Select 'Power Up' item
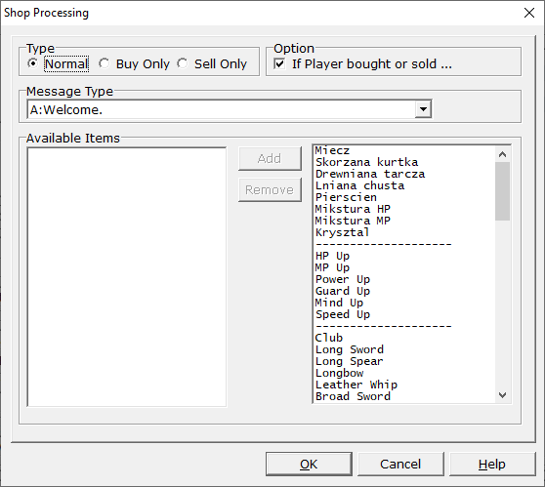This screenshot has width=545, height=487. tap(404, 280)
